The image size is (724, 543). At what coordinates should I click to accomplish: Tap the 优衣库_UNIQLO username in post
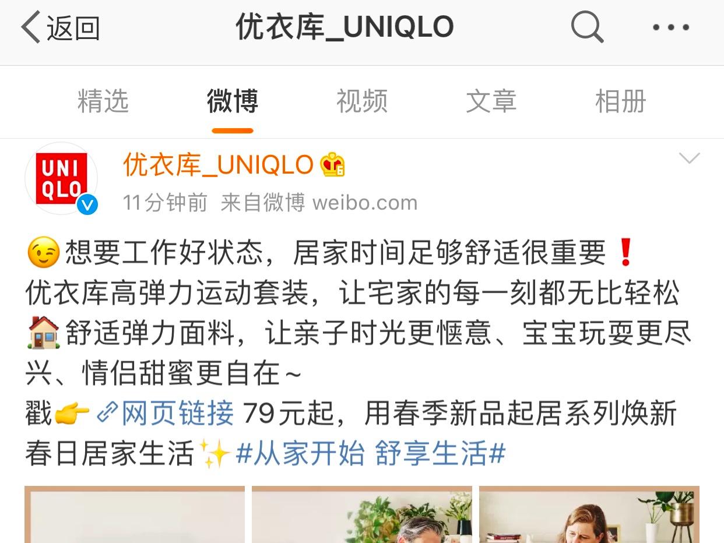click(x=219, y=165)
